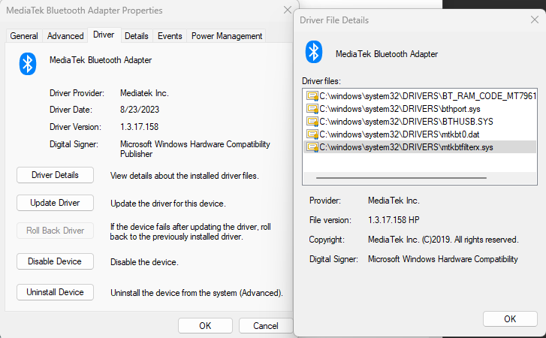This screenshot has width=546, height=338.
Task: Click the mtkbt0.dat file icon
Action: click(x=312, y=134)
